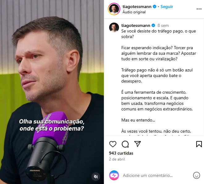Open the emoji picker smiley icon
Screen dimensions: 204x184
tap(197, 175)
